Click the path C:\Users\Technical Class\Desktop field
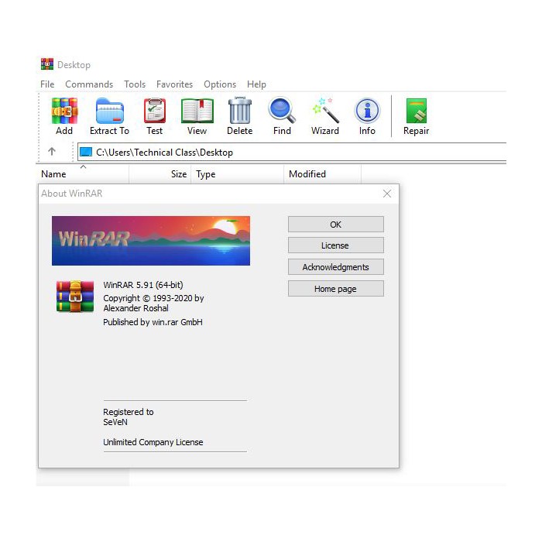The image size is (542, 542). coord(292,152)
